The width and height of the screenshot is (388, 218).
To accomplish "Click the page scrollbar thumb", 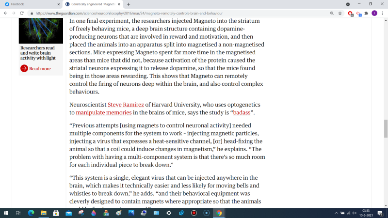I will click(x=386, y=128).
